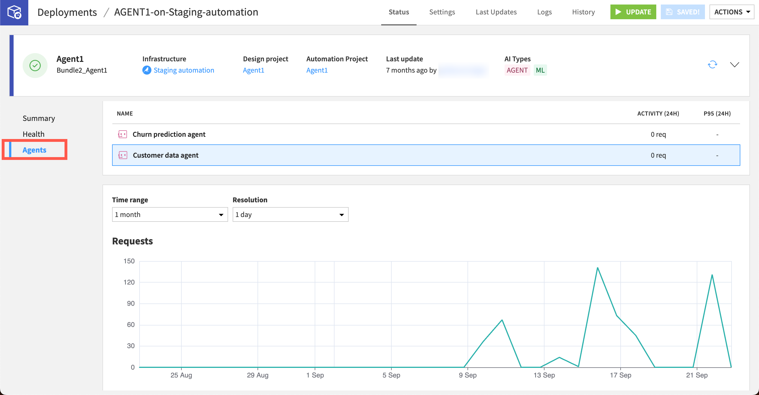The width and height of the screenshot is (759, 395).
Task: Click the Bundle2_Agent1 bundle name
Action: pyautogui.click(x=82, y=70)
